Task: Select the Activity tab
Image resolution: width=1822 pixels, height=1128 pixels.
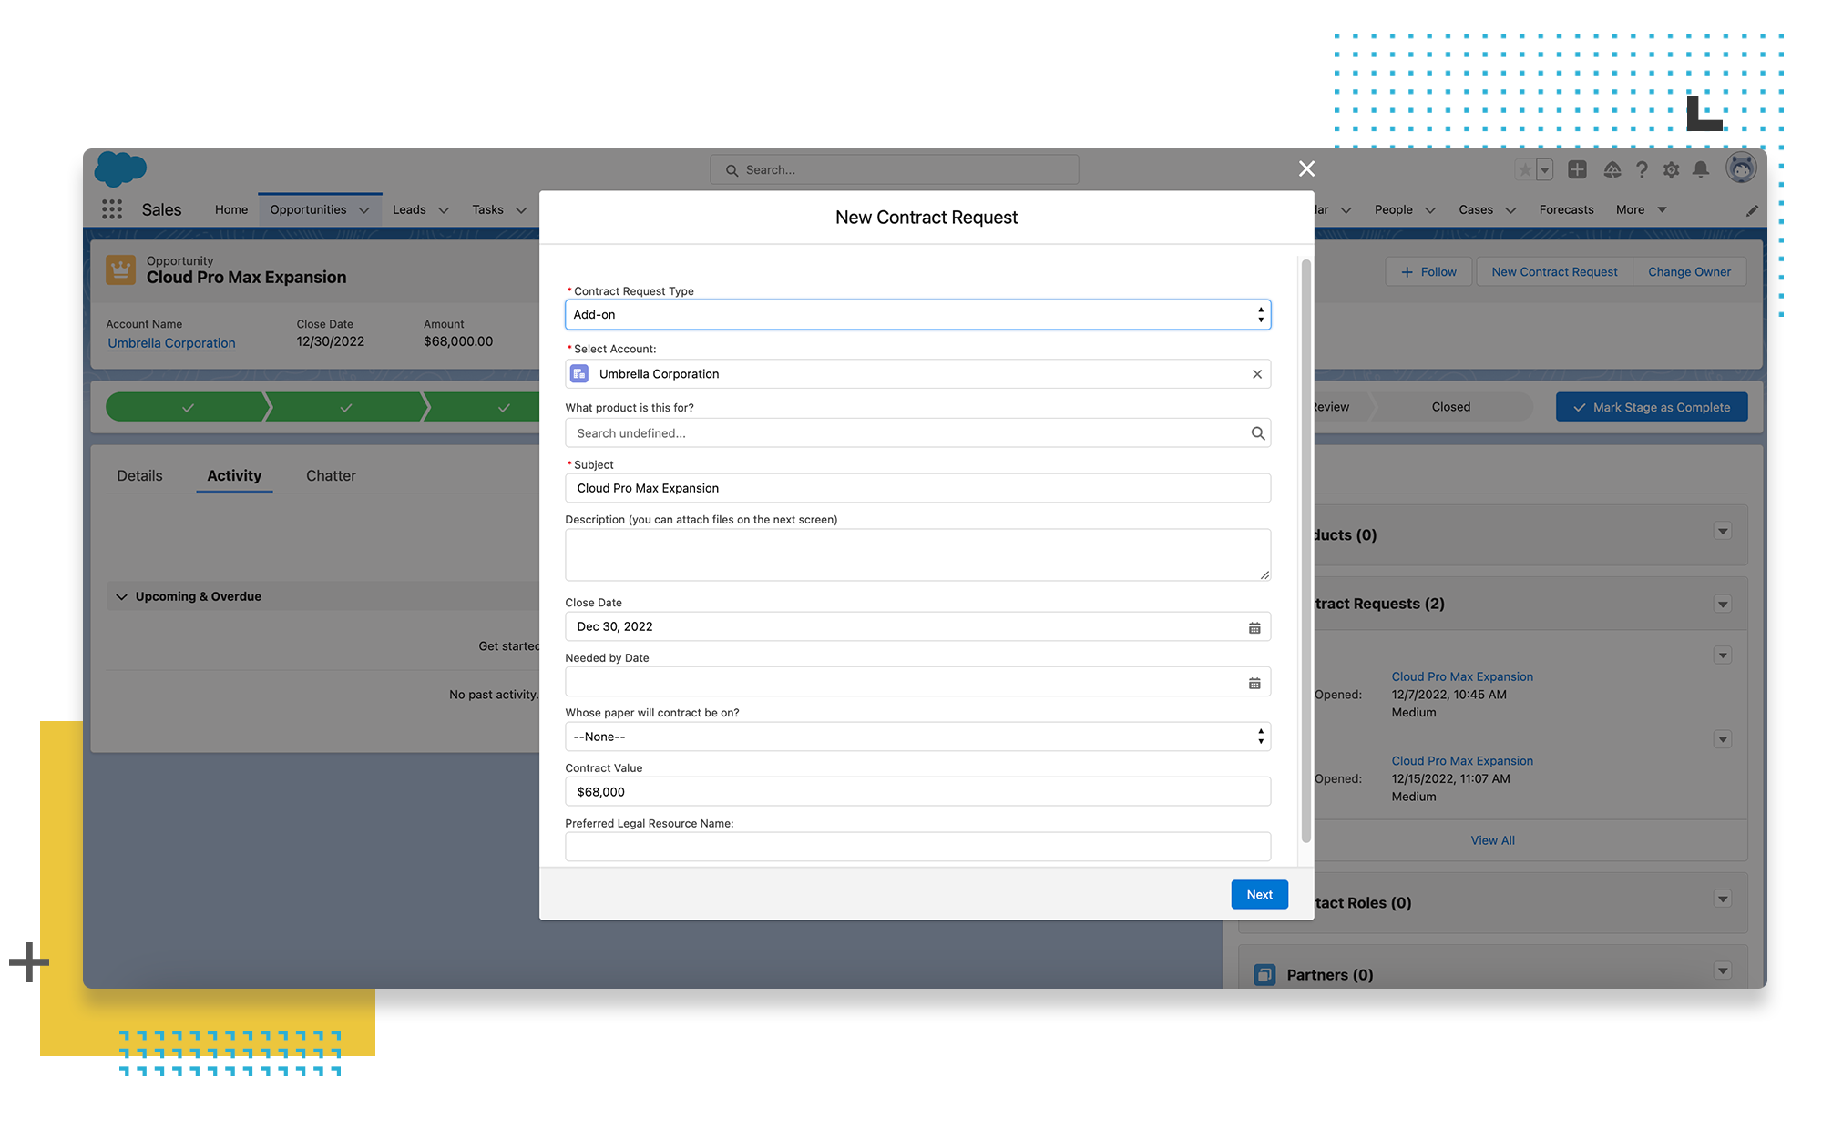Action: [234, 475]
